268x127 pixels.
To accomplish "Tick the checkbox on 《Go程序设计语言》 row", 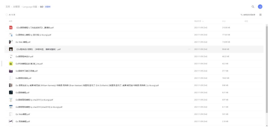I will coord(7,49).
